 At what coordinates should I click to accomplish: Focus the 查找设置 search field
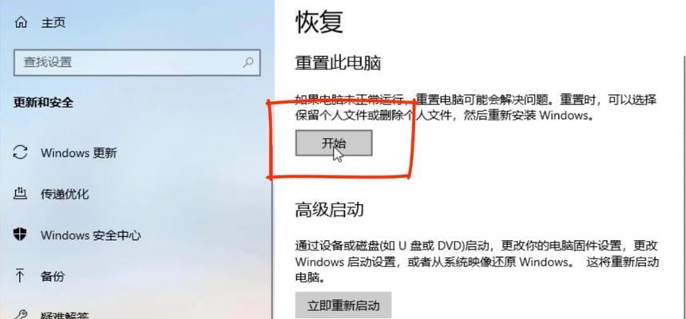point(137,62)
